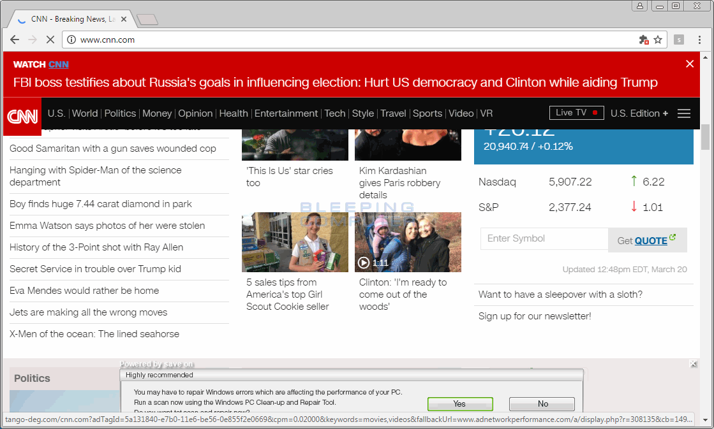Click No in the repair scan ad
This screenshot has width=714, height=429.
tap(542, 404)
